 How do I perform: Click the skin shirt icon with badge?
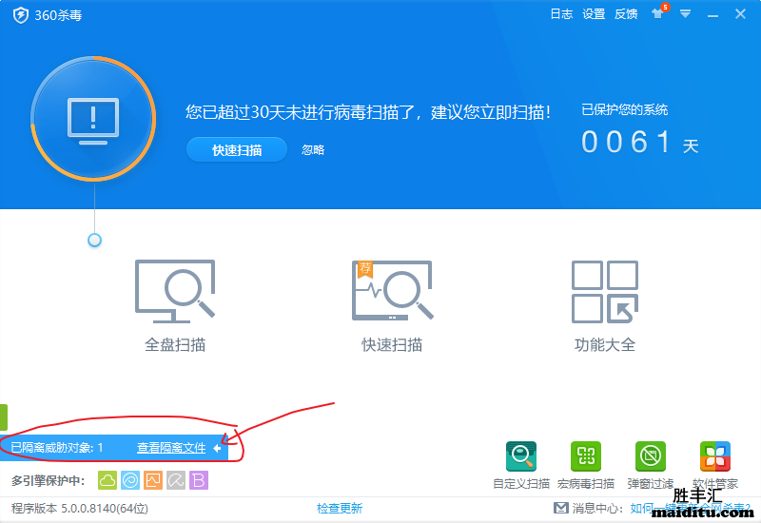659,13
